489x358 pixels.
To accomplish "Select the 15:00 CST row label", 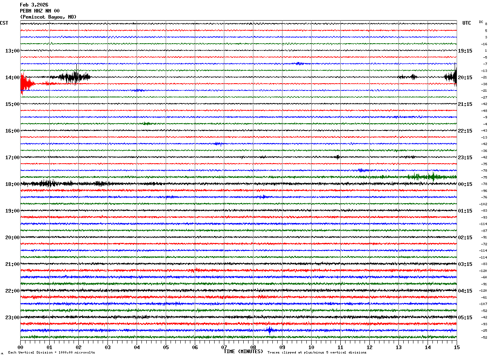I will (12, 104).
